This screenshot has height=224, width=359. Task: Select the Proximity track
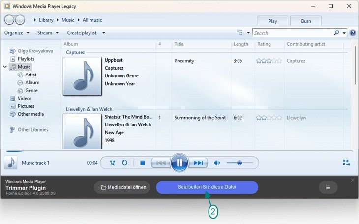pos(184,61)
